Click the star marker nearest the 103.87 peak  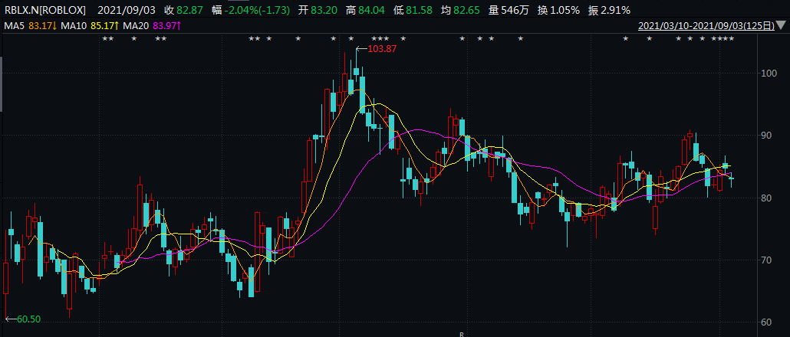351,38
